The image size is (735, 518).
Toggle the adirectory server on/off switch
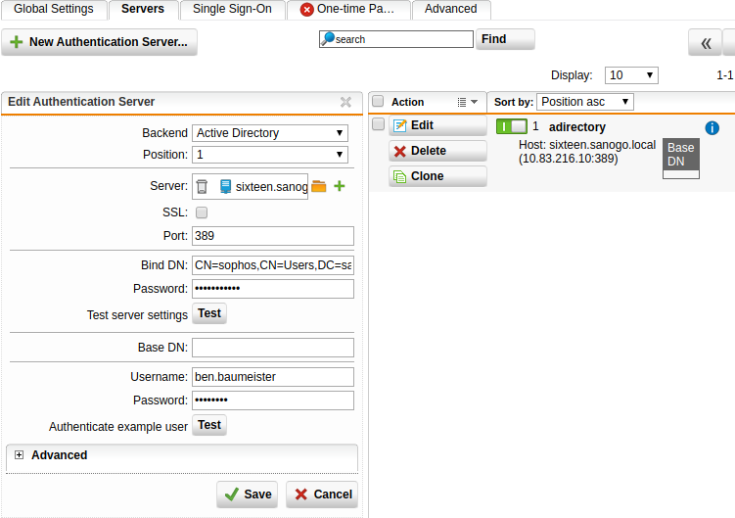pos(512,126)
